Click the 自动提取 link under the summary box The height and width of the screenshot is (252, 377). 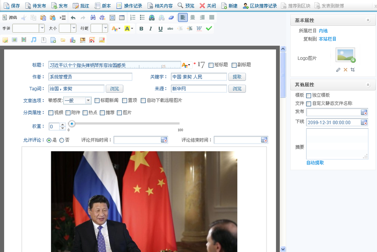tap(314, 162)
